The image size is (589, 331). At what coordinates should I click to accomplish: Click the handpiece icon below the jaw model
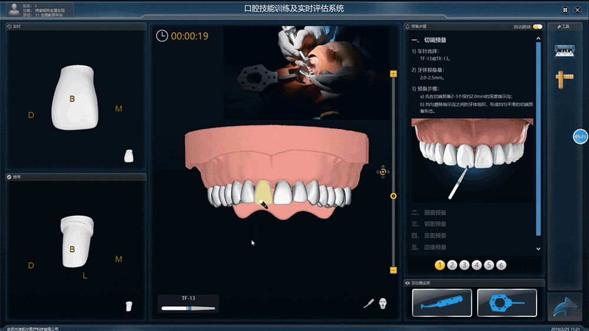point(368,304)
